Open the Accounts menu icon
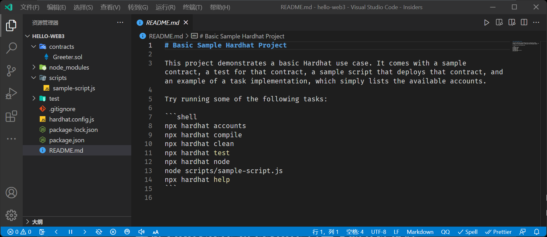The width and height of the screenshot is (547, 237). (x=11, y=193)
